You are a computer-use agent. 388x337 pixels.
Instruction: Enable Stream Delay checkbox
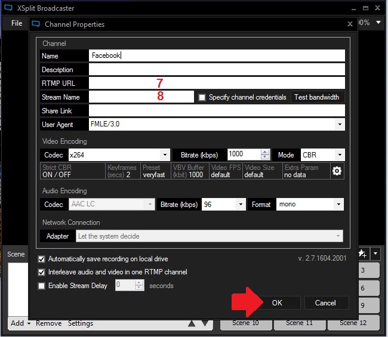click(x=42, y=286)
